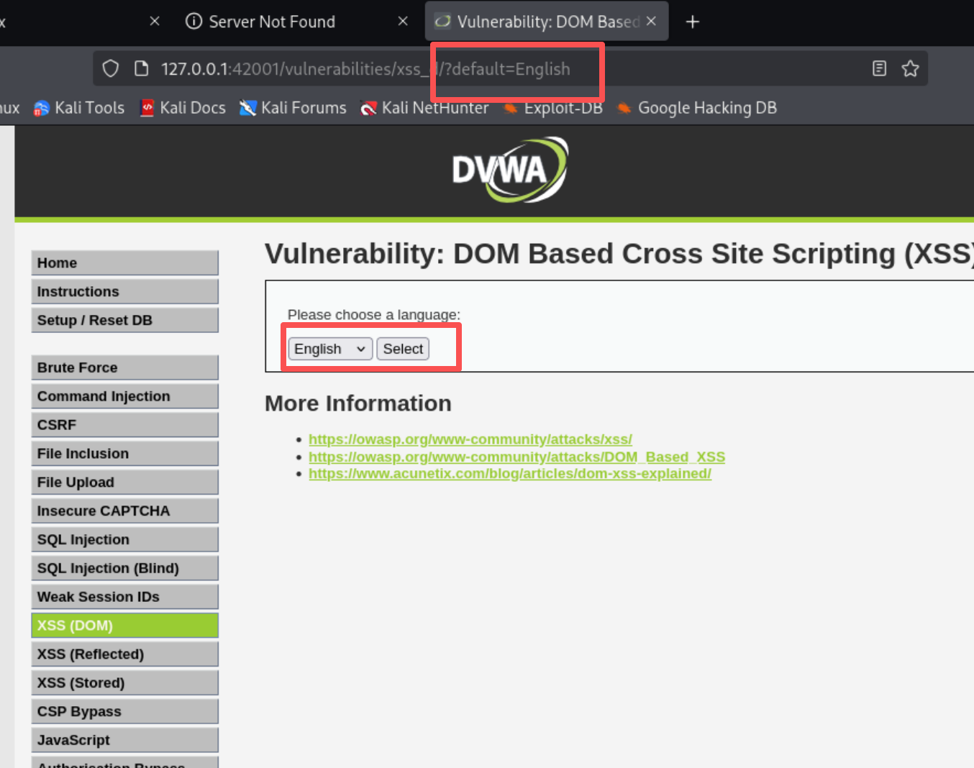Follow the owasp.org DOM_Based_XSS link
Viewport: 974px width, 768px height.
click(516, 457)
